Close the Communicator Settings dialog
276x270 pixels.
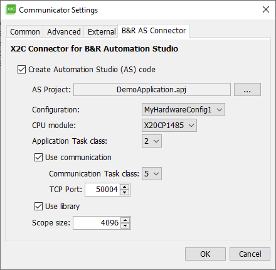click(x=266, y=9)
